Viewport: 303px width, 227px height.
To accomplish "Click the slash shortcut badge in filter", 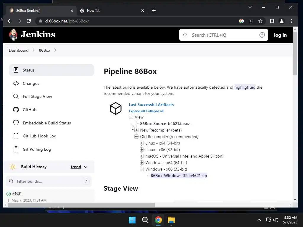I will [86, 181].
